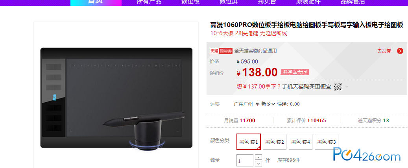Click the 天猫 购物券 badge

221,51
